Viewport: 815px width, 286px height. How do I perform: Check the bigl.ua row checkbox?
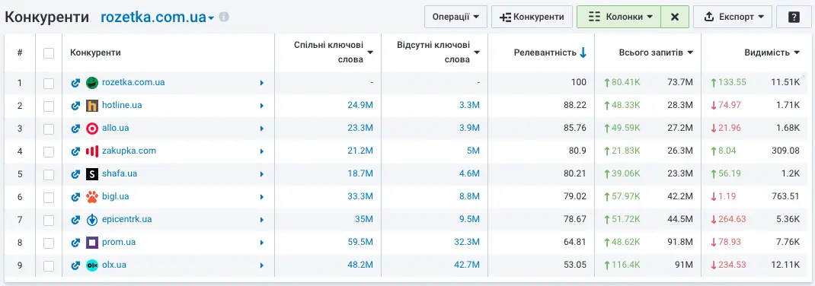49,197
